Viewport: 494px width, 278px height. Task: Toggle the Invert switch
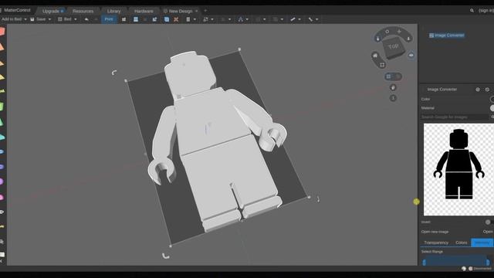pyautogui.click(x=489, y=222)
